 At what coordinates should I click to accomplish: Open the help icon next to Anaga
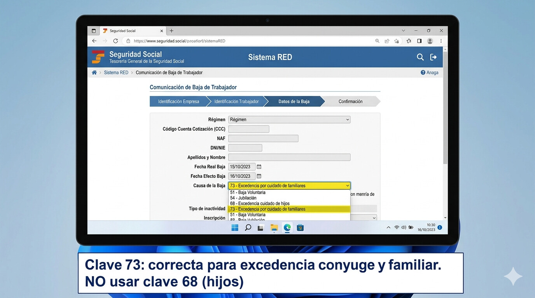pyautogui.click(x=423, y=73)
